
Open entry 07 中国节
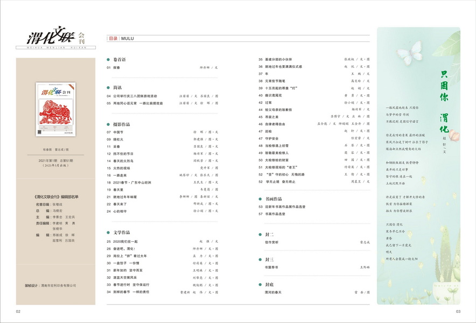[x=118, y=132]
